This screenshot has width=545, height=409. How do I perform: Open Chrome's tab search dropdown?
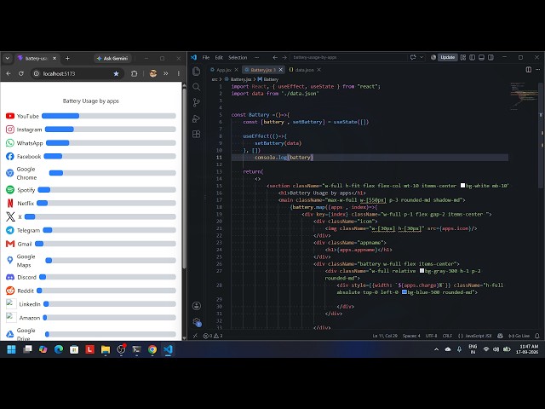point(8,59)
